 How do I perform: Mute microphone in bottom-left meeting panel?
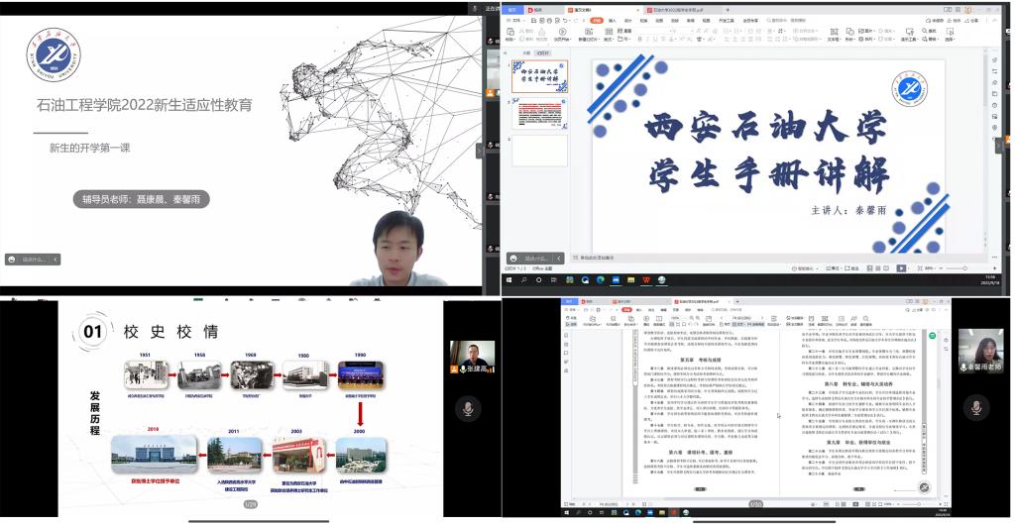[x=468, y=408]
